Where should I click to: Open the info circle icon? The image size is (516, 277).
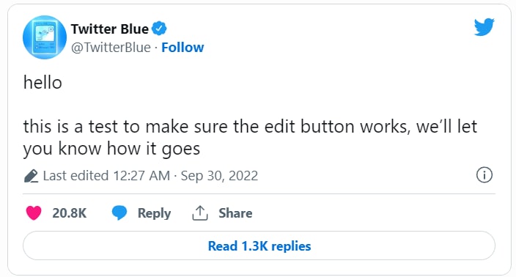point(484,175)
